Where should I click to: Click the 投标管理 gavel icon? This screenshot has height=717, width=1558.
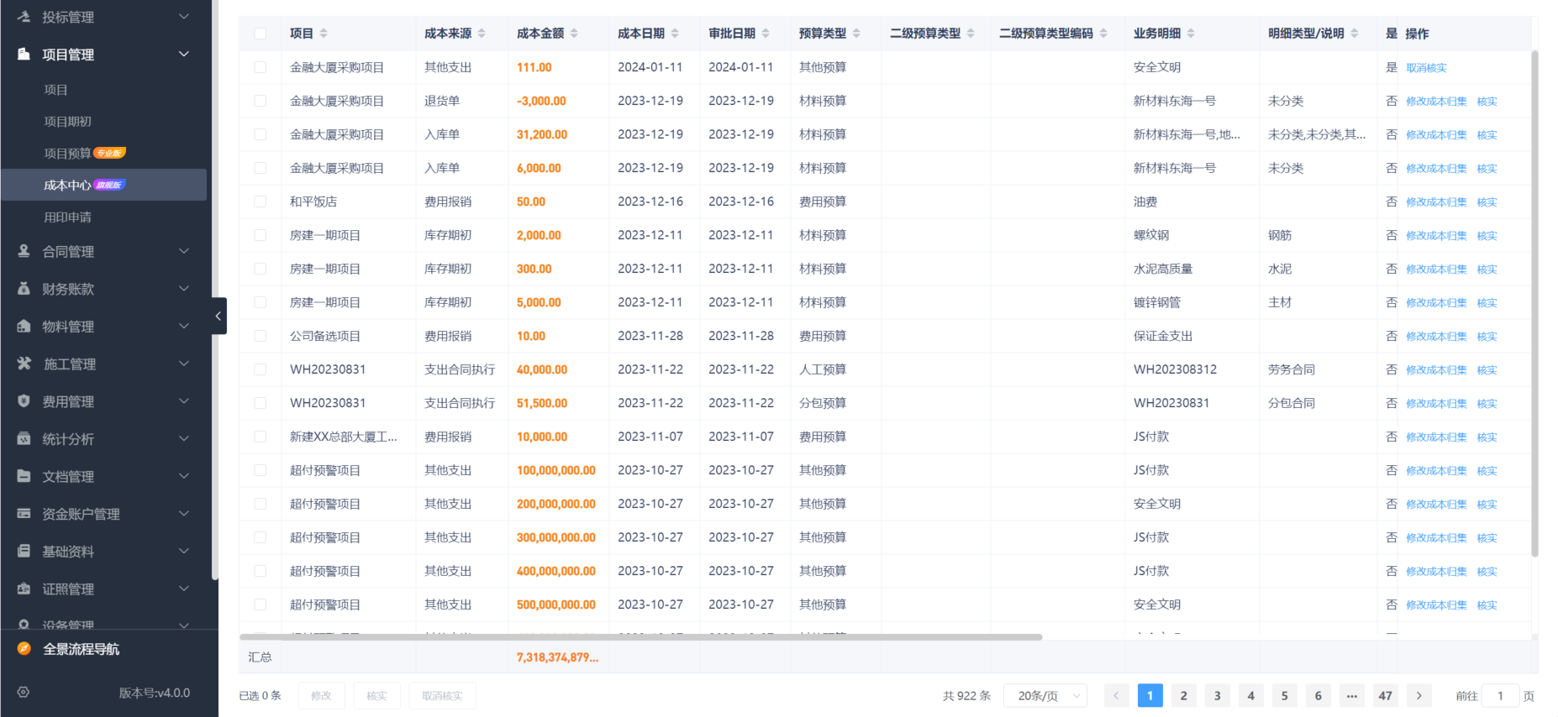coord(24,17)
